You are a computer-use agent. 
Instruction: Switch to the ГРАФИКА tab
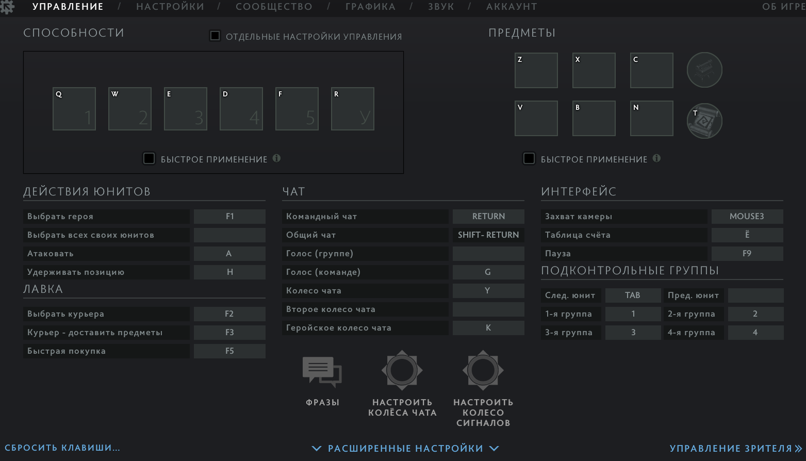[x=370, y=7]
